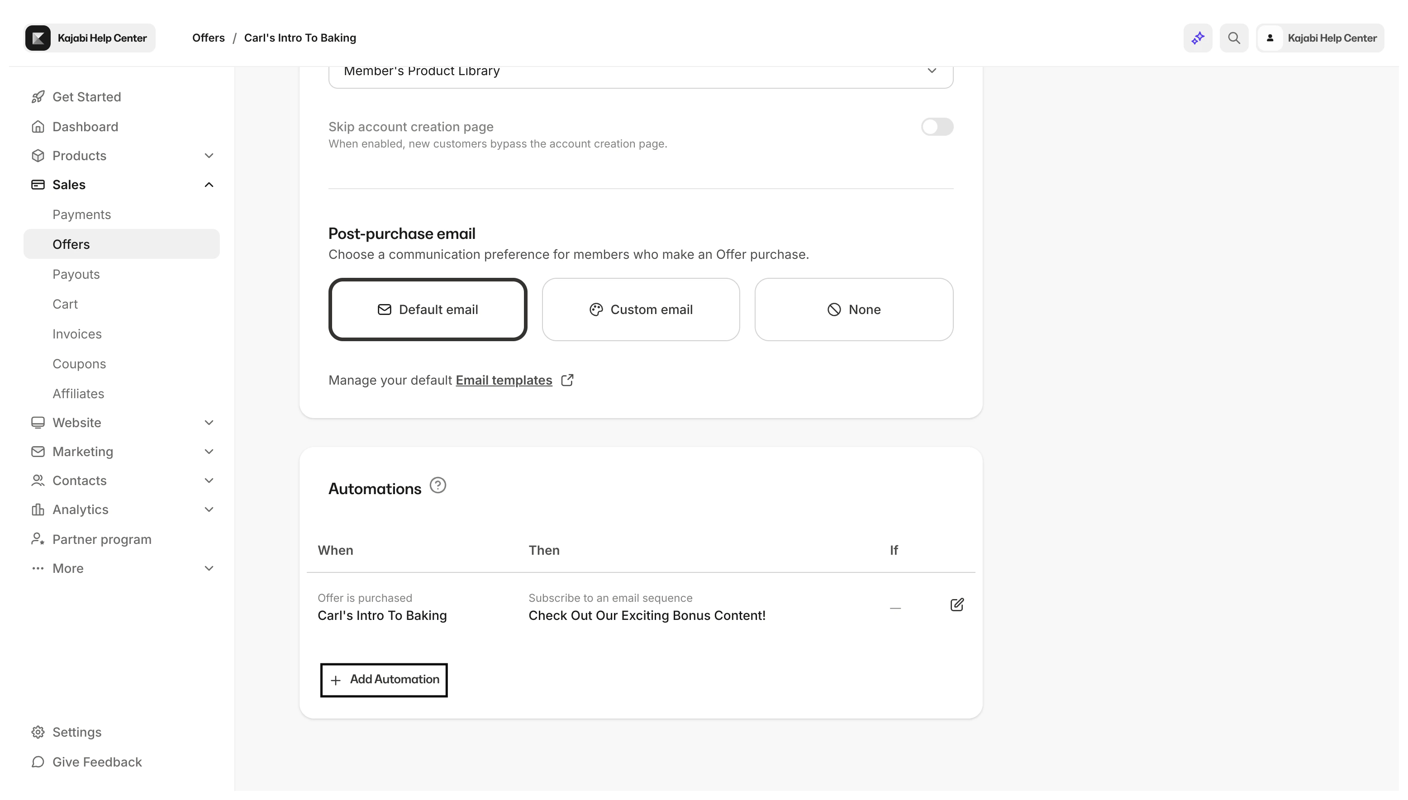Screen dimensions: 1408x800
Task: Open the Kajabi Help Center account menu
Action: click(x=1321, y=38)
